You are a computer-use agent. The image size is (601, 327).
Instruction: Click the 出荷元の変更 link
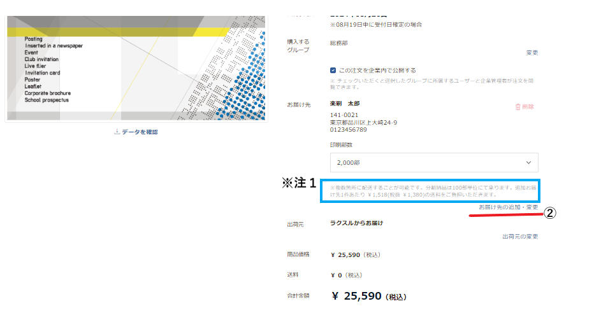pos(520,237)
